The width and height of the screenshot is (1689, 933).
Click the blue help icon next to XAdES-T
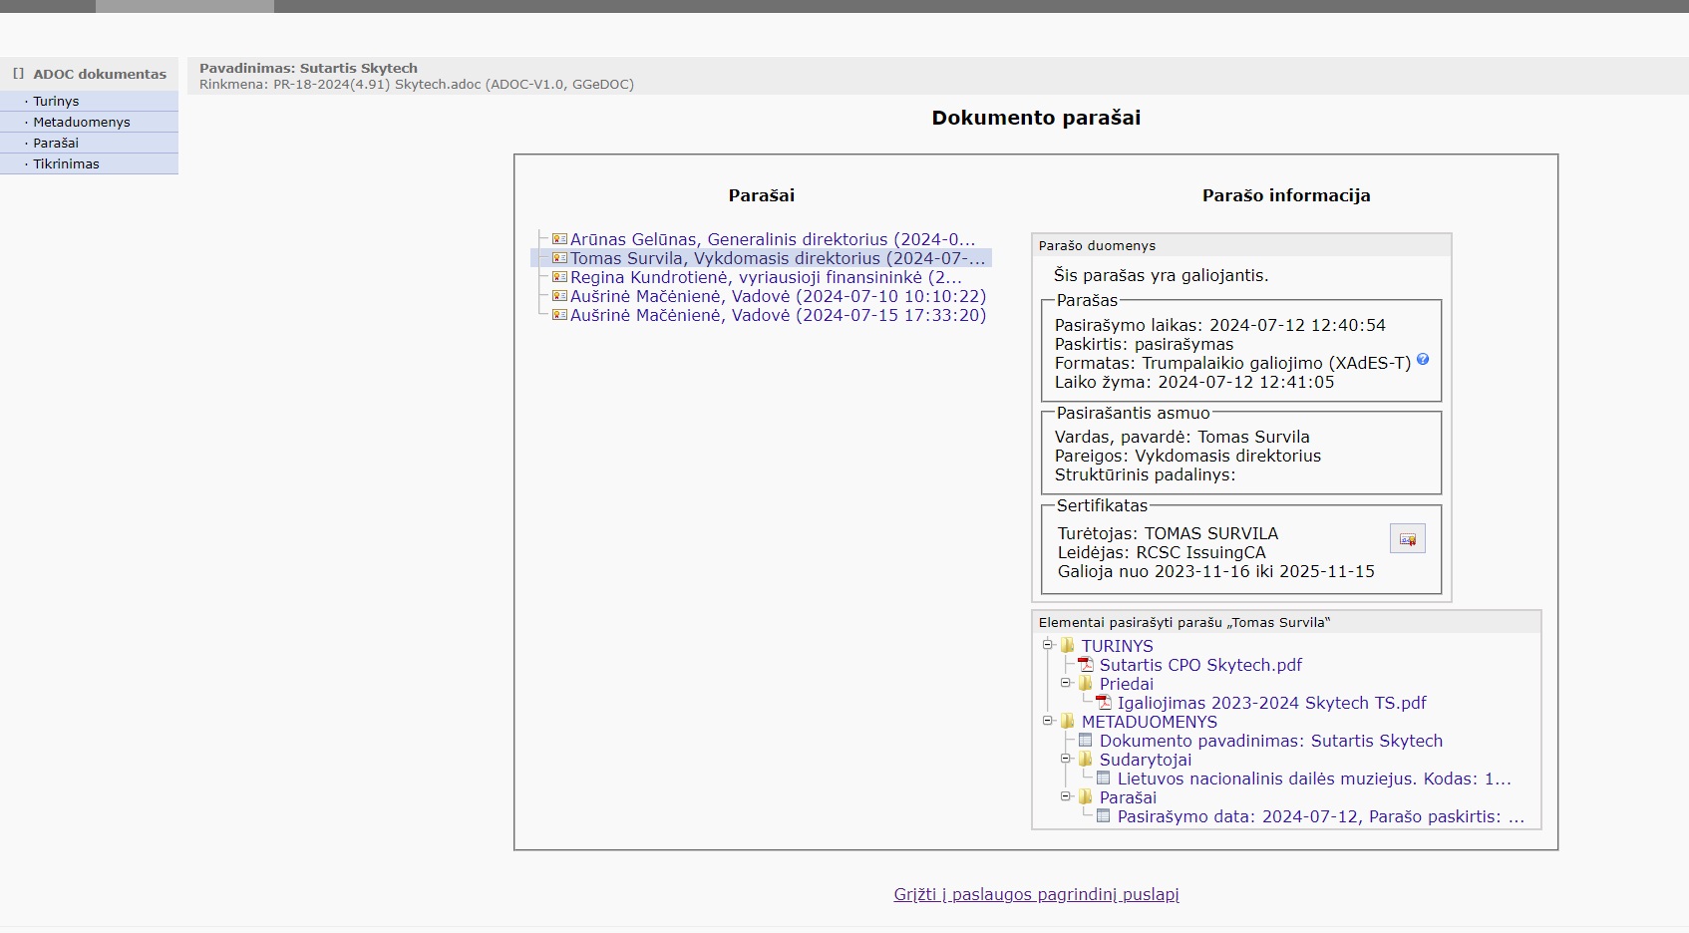1423,360
